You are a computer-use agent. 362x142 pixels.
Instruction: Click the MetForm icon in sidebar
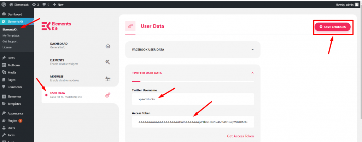pyautogui.click(x=4, y=65)
